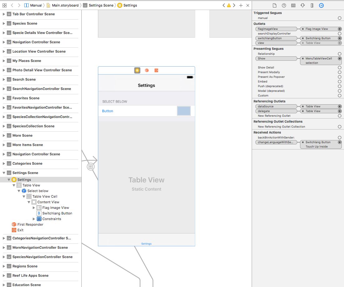The image size is (344, 287).
Task: Expand the Favorites Scene
Action: (x=4, y=98)
